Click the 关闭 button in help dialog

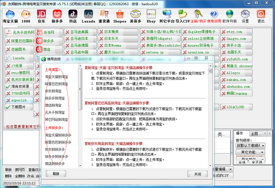click(x=197, y=174)
